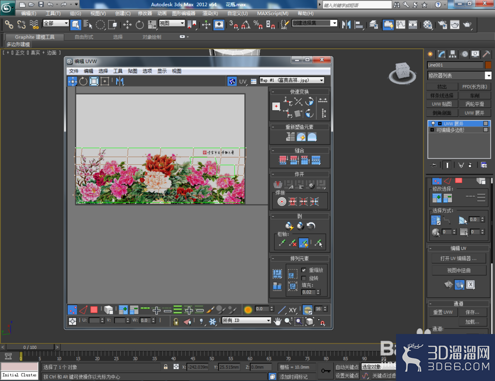
Task: Select the Move tool in Edit UVW toolbar
Action: tap(72, 82)
